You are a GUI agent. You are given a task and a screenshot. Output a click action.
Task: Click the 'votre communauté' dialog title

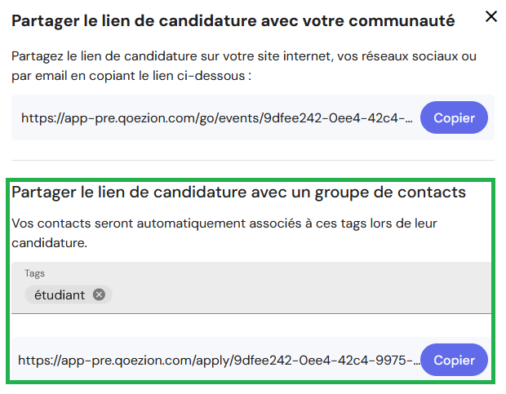(233, 21)
